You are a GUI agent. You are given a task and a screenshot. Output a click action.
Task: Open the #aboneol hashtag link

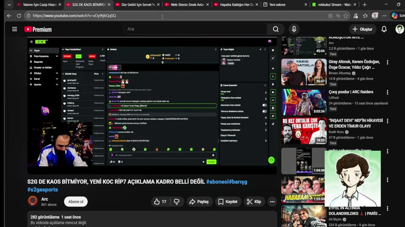click(x=217, y=182)
